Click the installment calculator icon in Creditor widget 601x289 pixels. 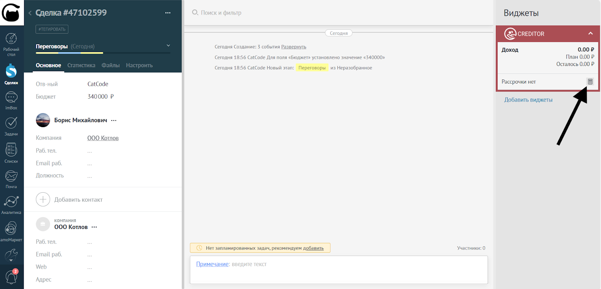[590, 82]
